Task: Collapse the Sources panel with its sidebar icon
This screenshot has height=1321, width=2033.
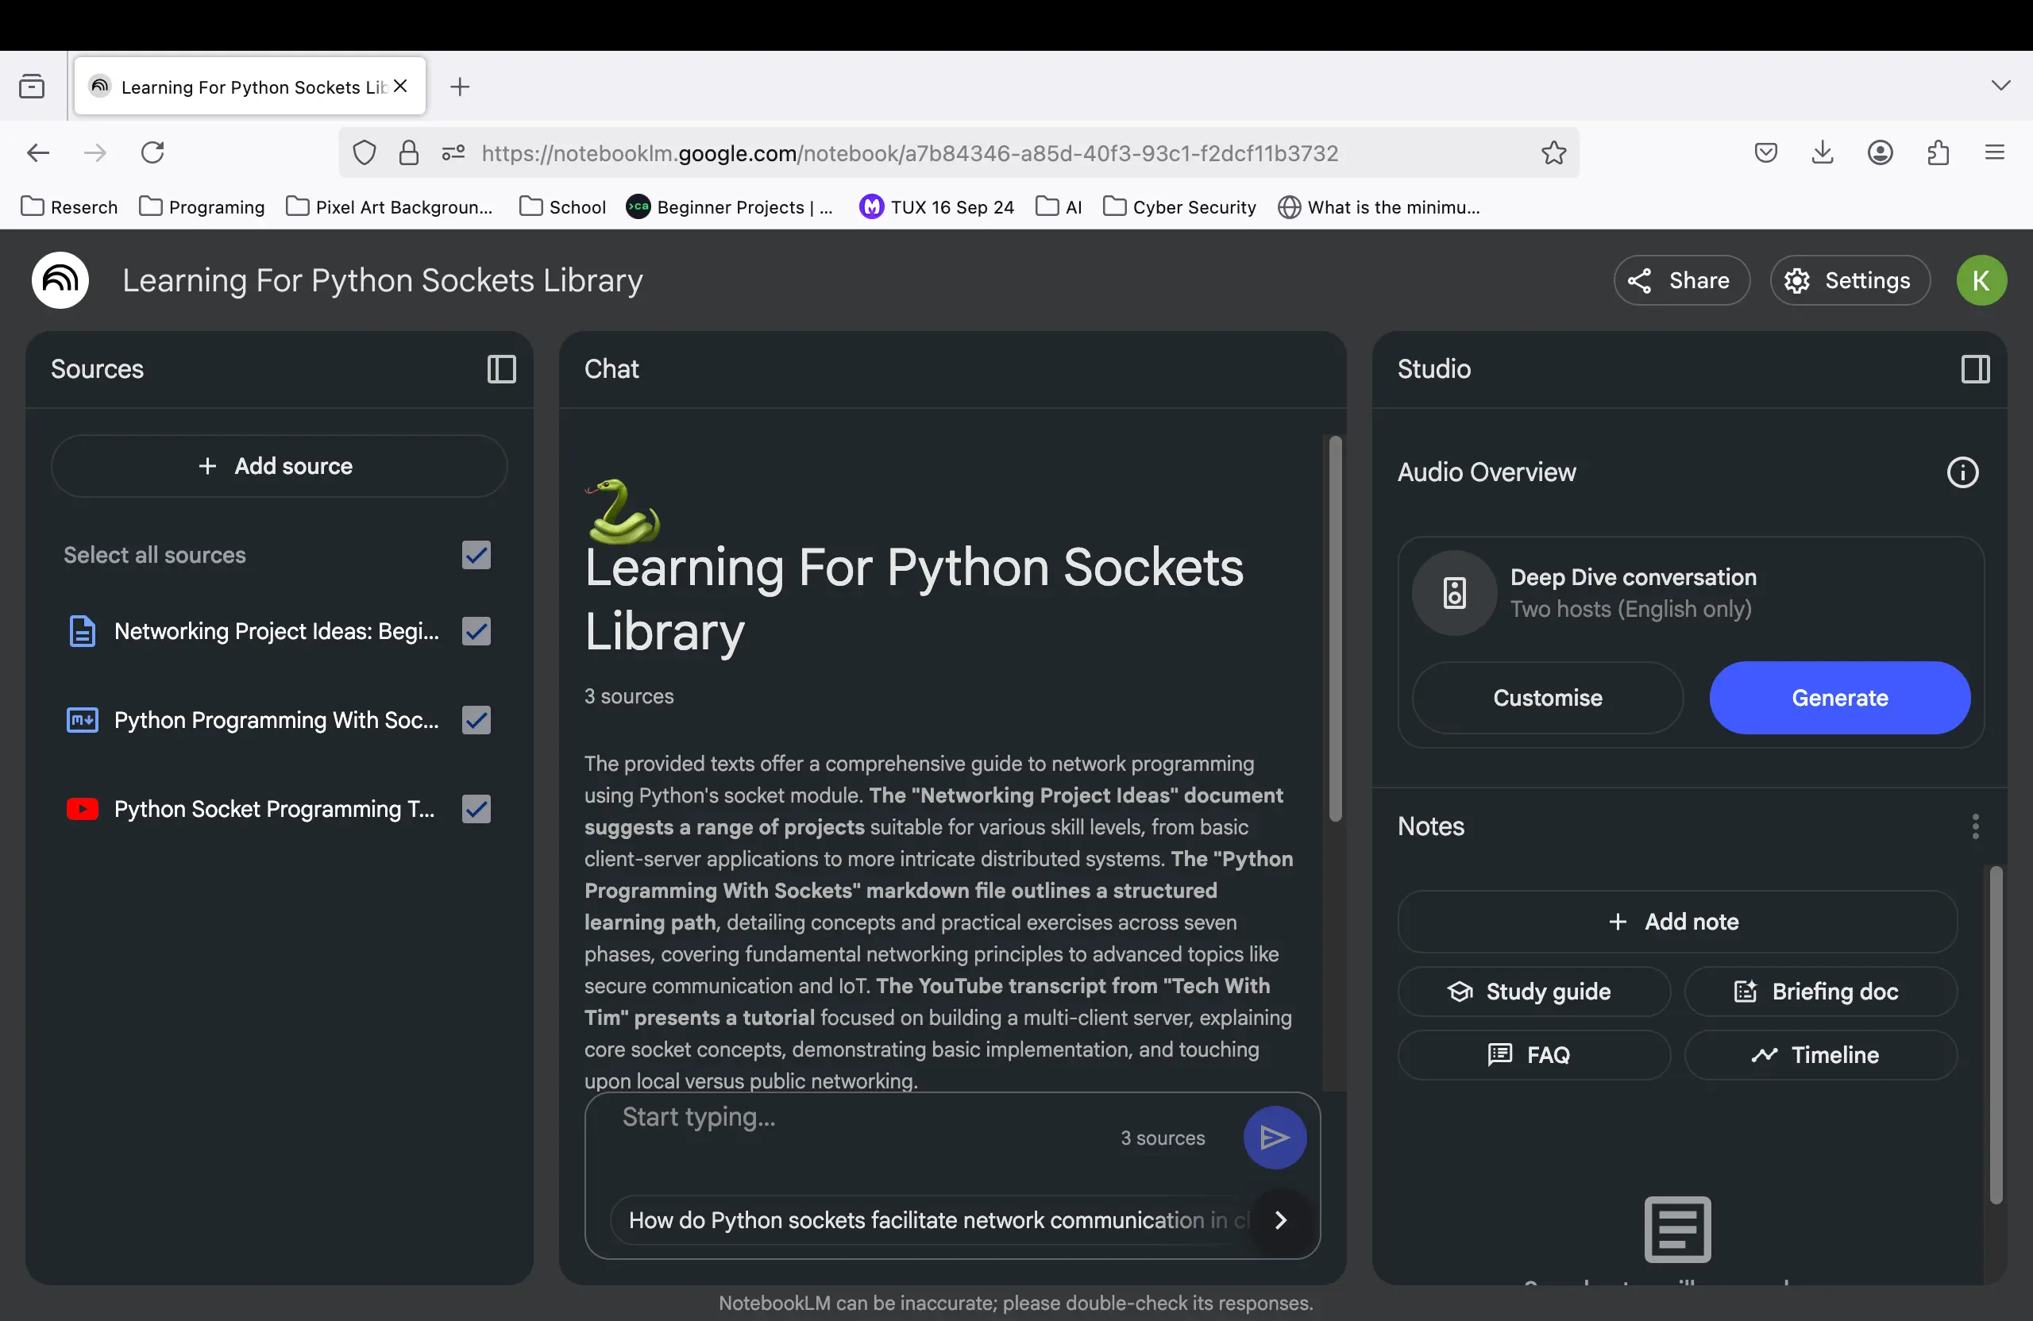Action: pyautogui.click(x=501, y=369)
